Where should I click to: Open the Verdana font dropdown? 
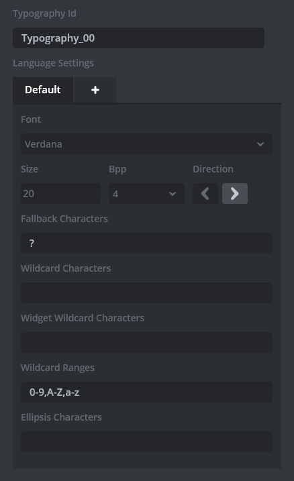point(147,144)
